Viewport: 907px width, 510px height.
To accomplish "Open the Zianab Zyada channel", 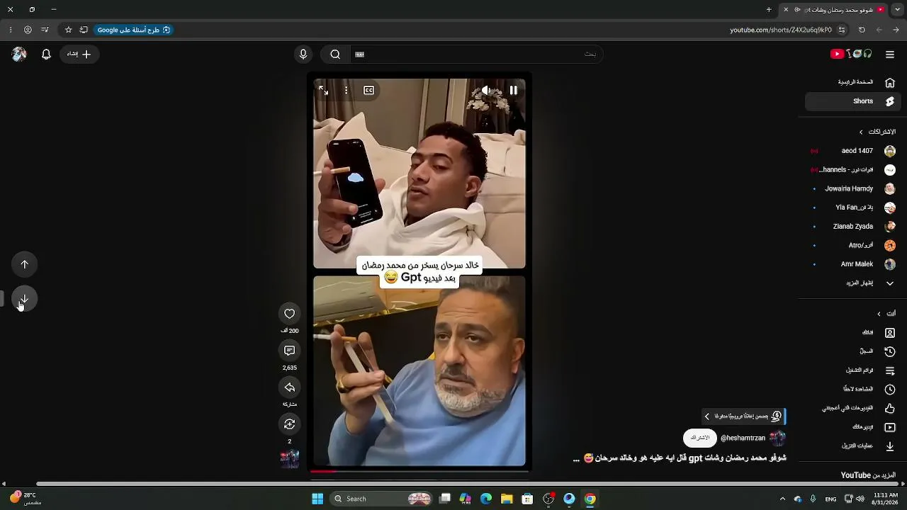I will [x=855, y=227].
